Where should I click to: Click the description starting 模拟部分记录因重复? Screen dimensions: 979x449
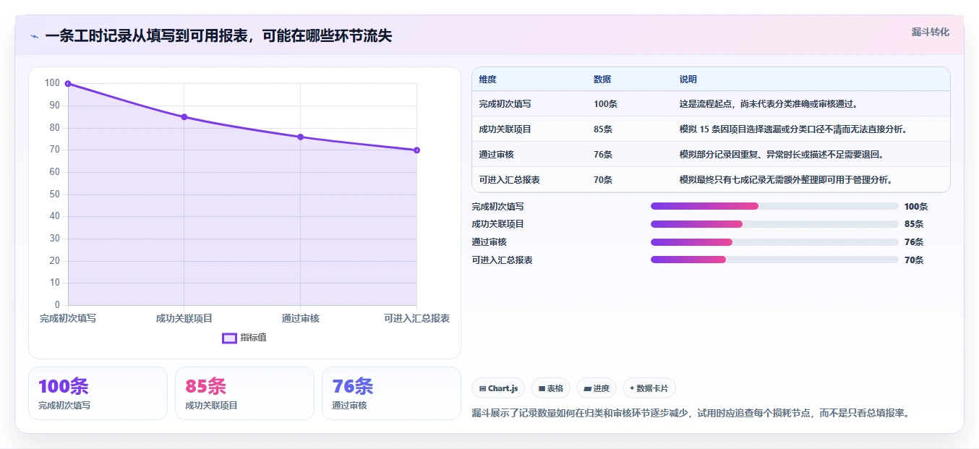tap(782, 155)
